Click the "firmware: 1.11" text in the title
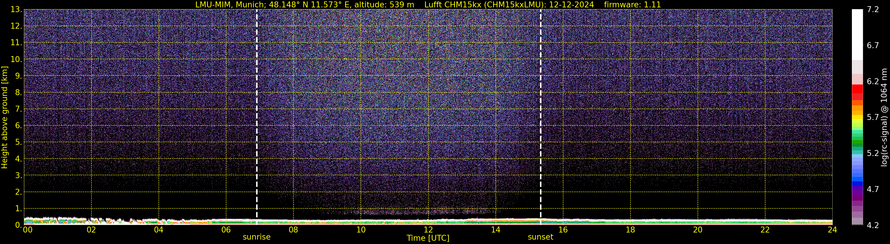Screen dimensions: 890x244 632,4
